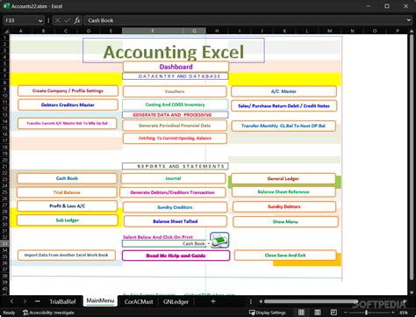The width and height of the screenshot is (416, 317).
Task: Click Transfer Monthly CL.Bal To Next OP.Bal
Action: point(283,126)
